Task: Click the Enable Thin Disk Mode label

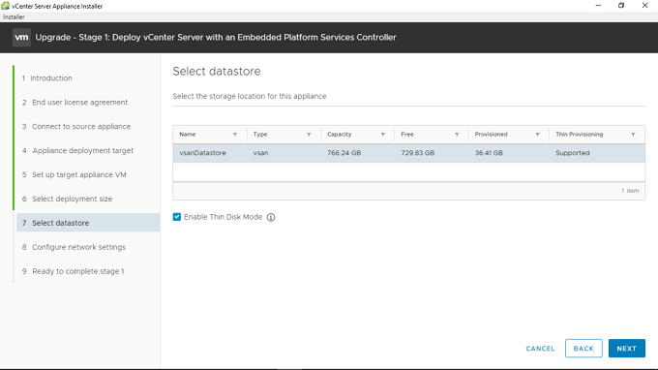Action: pyautogui.click(x=223, y=217)
